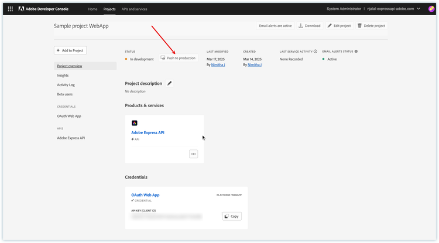Click info icon beside Email Alerts Status
The width and height of the screenshot is (439, 243).
click(x=356, y=52)
